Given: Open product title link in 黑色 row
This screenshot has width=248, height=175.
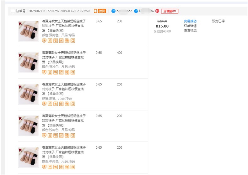Looking at the screenshot, I should click(x=64, y=89).
